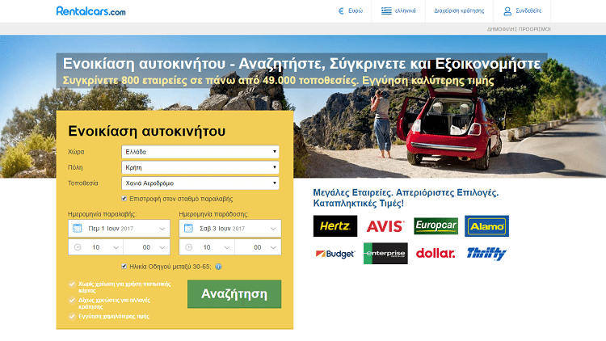The width and height of the screenshot is (606, 341).
Task: Click the Επιστροφή στον σταθμό παραλαβής label
Action: (x=181, y=199)
